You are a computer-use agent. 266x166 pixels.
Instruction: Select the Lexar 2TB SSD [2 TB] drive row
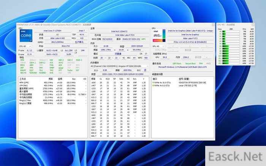[x=182, y=86]
